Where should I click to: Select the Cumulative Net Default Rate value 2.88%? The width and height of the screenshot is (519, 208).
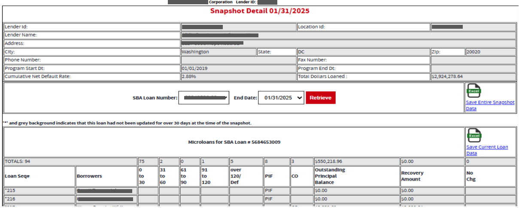pyautogui.click(x=238, y=77)
